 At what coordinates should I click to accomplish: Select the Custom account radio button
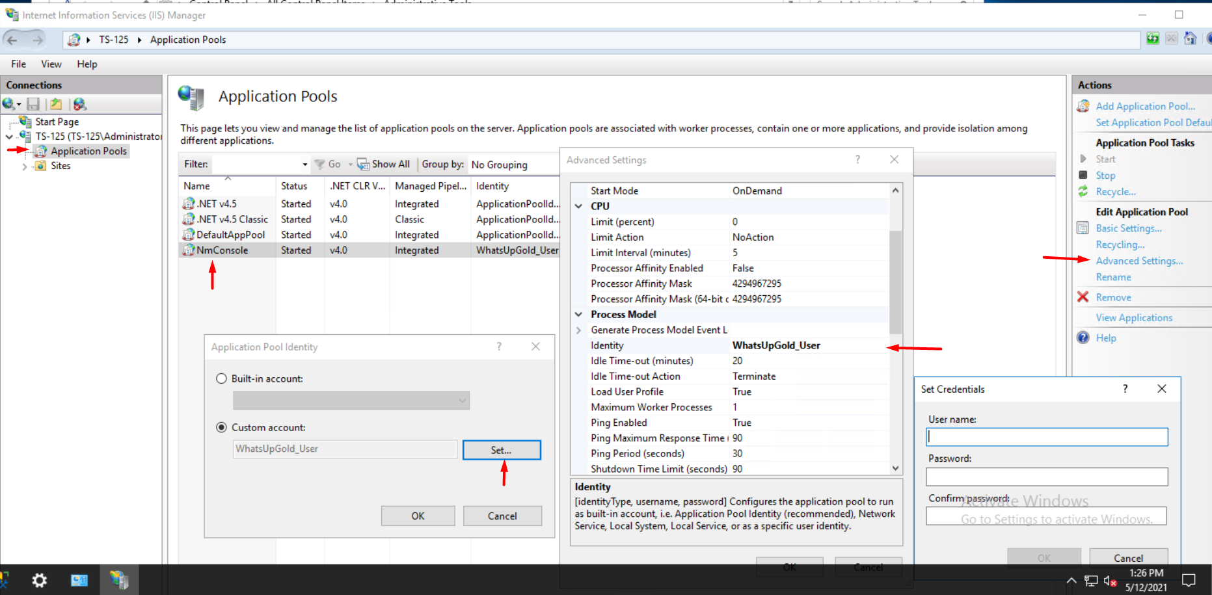click(x=221, y=427)
